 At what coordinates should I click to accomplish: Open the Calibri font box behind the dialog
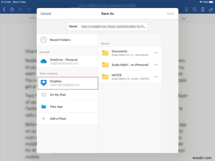32,18
